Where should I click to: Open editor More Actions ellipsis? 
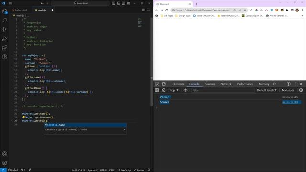149,10
